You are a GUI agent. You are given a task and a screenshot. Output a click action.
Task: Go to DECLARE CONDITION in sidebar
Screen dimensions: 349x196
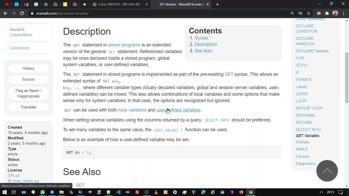tap(307, 29)
